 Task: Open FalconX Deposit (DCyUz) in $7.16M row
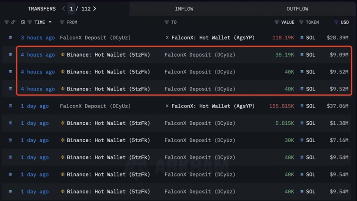click(x=199, y=140)
